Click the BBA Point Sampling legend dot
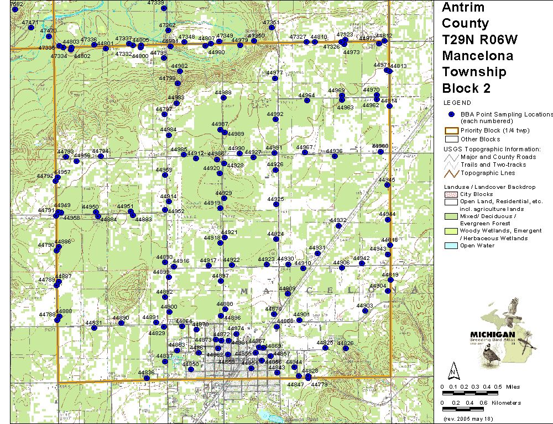 tap(451, 114)
